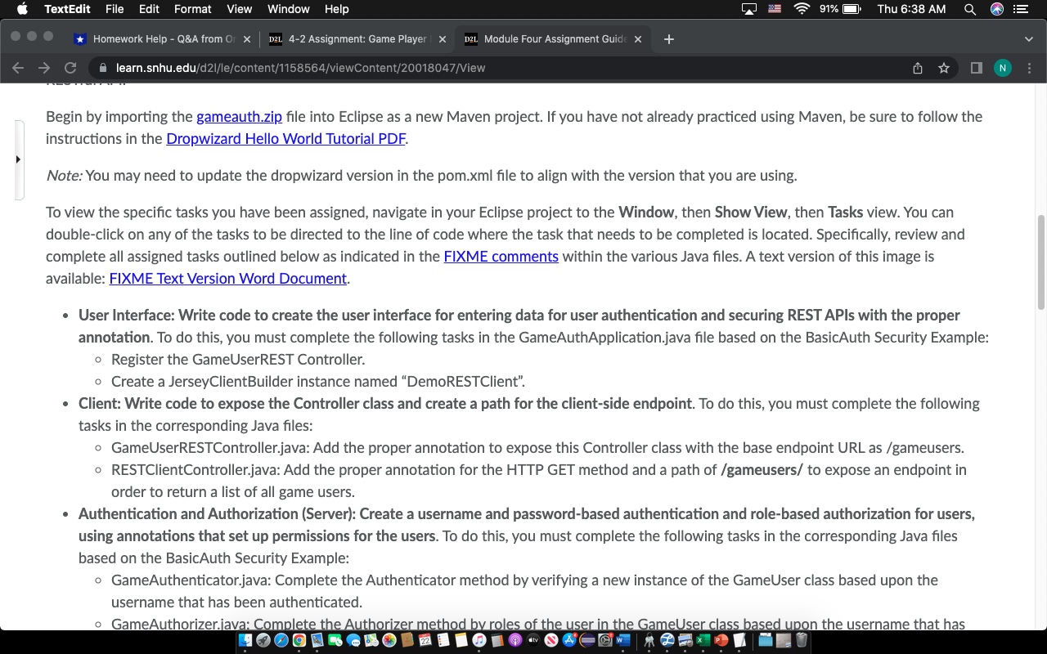
Task: Toggle the browser side panel
Action: [x=975, y=69]
